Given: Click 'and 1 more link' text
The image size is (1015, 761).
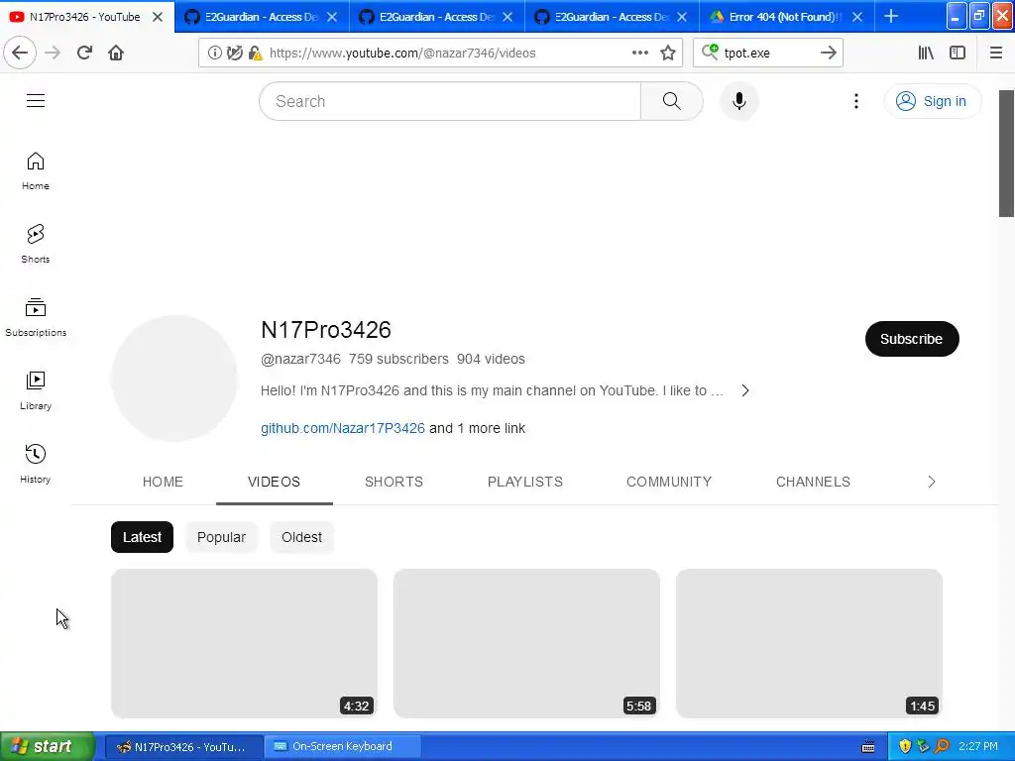Looking at the screenshot, I should coord(477,428).
